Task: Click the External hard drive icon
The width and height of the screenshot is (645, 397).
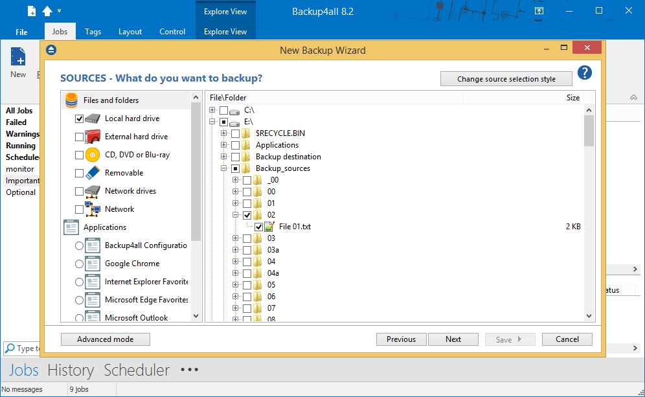Action: point(94,137)
